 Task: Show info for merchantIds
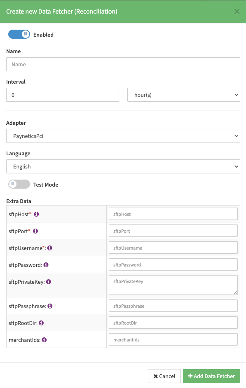[45, 340]
